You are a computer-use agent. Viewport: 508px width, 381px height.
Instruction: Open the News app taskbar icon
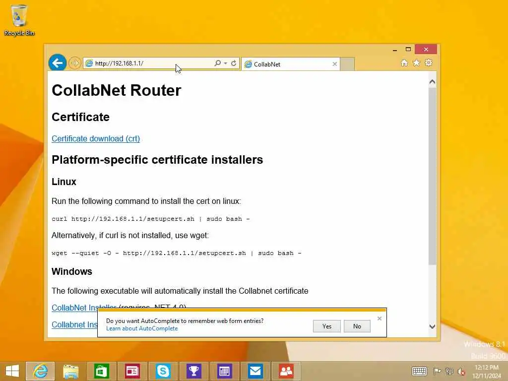pos(132,371)
